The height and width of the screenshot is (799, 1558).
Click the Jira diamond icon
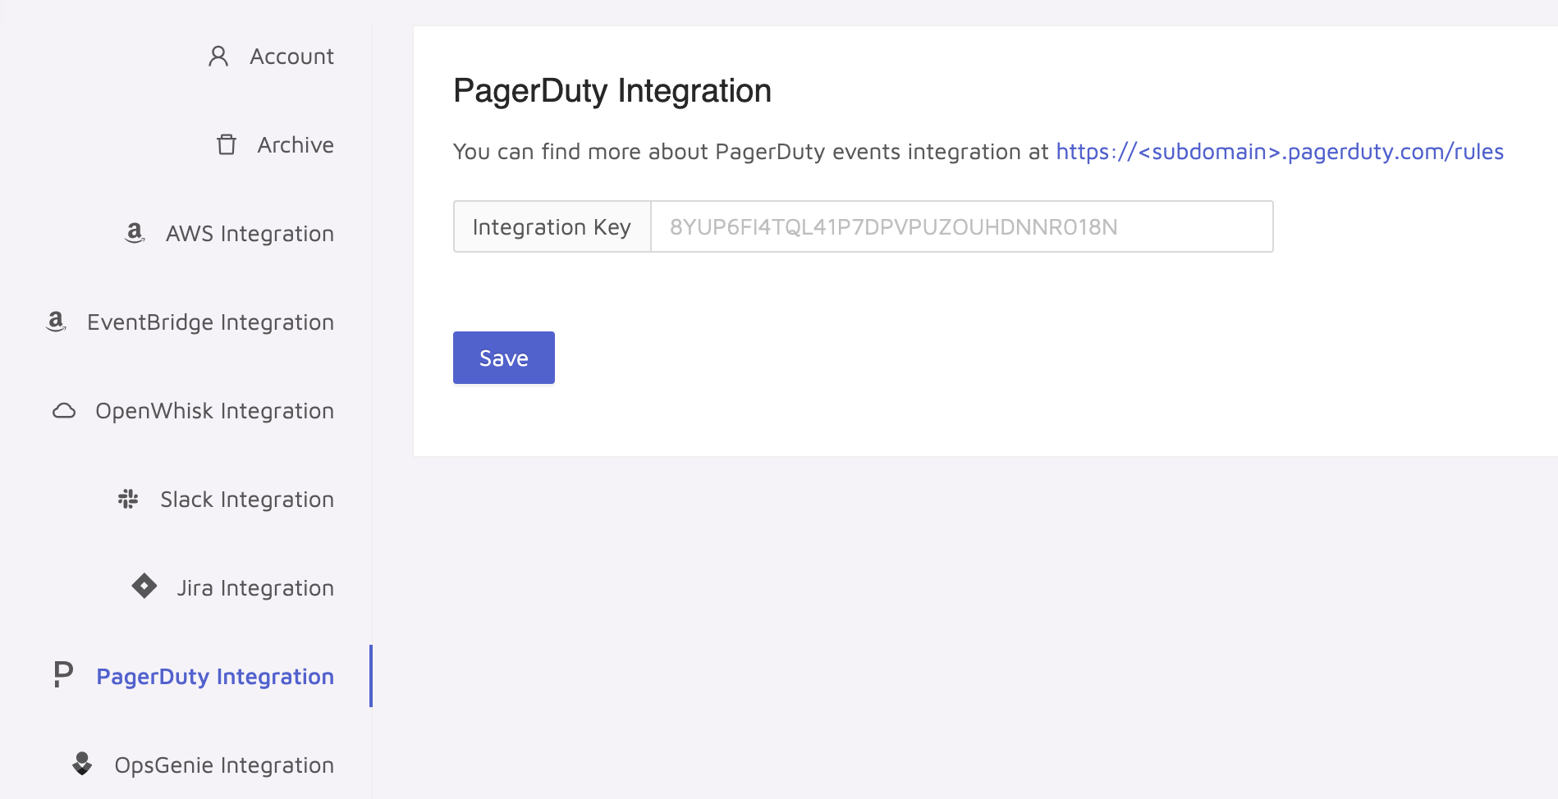tap(144, 586)
